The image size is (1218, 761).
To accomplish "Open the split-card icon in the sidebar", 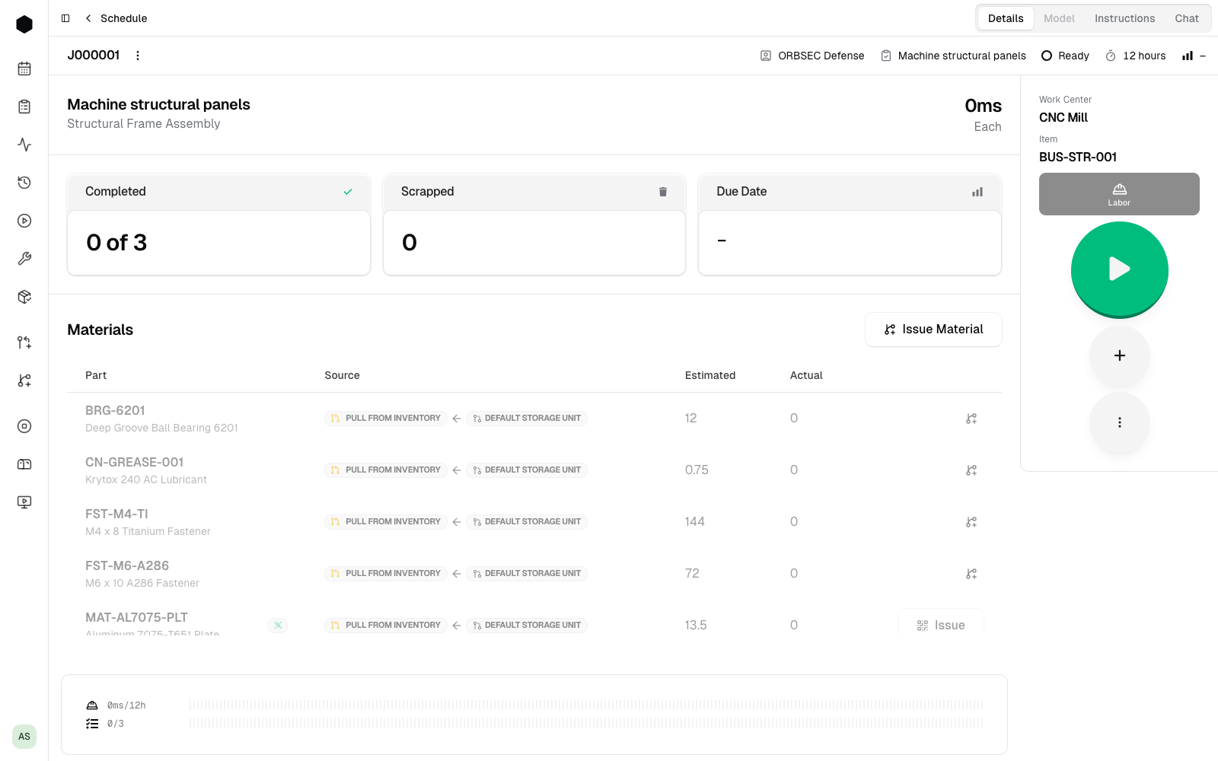I will 24,464.
